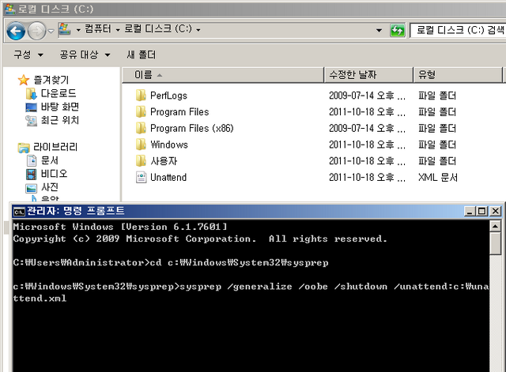Click the 라이브러리 libraries icon
The image size is (506, 372).
click(24, 148)
